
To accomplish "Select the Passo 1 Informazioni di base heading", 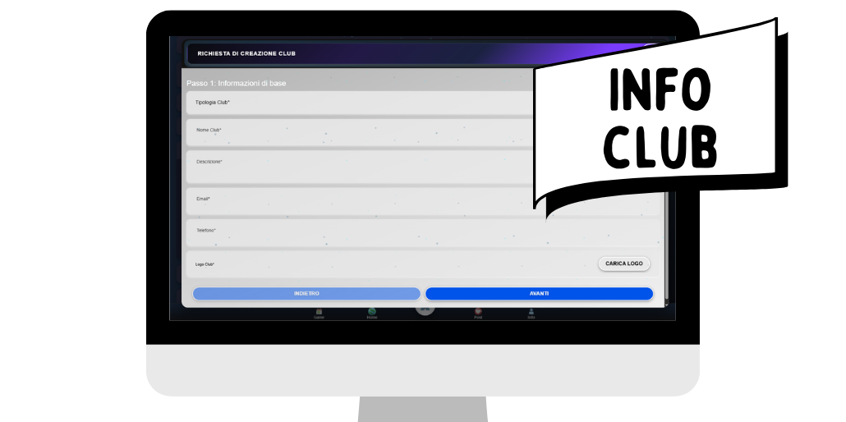I will click(237, 83).
